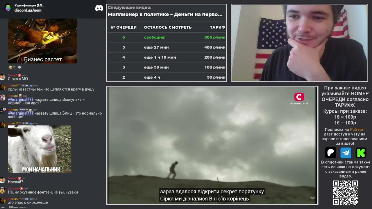The image size is (372, 209).
Task: Click the next video title "Миллионер в политике"
Action: click(x=165, y=14)
